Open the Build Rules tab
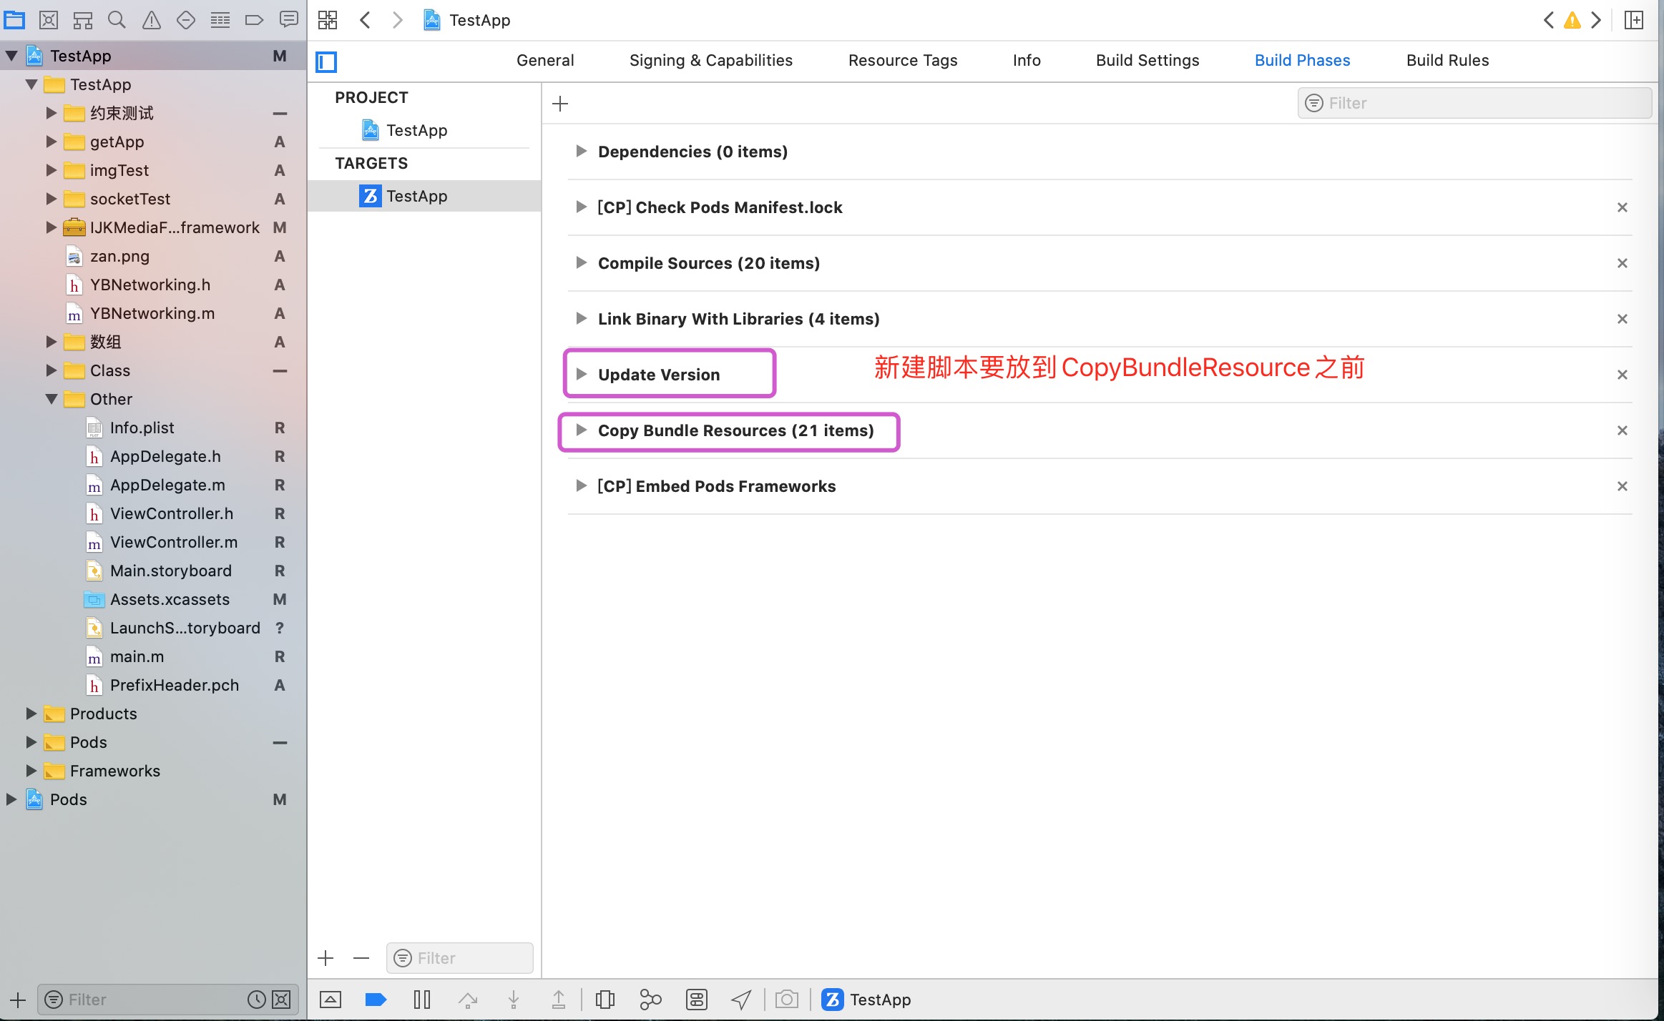 (x=1447, y=61)
